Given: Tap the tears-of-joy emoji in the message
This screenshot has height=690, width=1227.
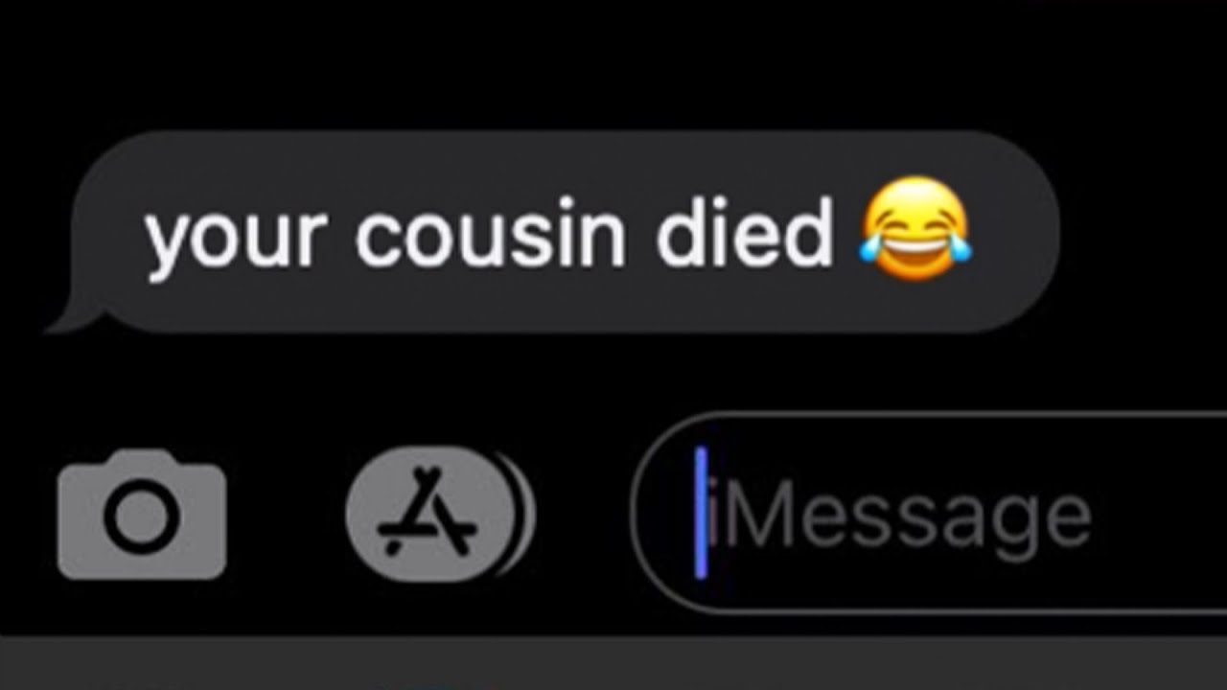Looking at the screenshot, I should pyautogui.click(x=915, y=229).
